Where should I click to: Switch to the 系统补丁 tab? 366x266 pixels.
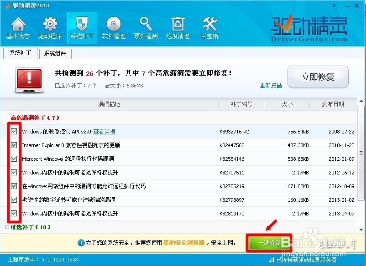coord(20,53)
